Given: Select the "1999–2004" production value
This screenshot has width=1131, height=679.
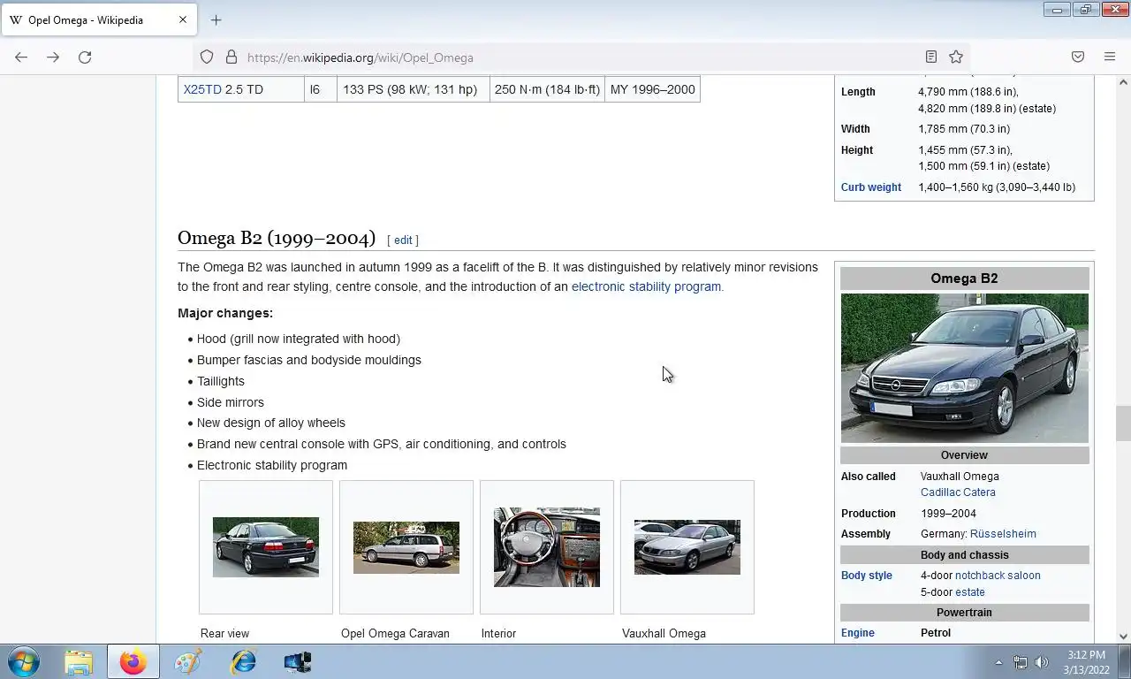Looking at the screenshot, I should point(948,514).
